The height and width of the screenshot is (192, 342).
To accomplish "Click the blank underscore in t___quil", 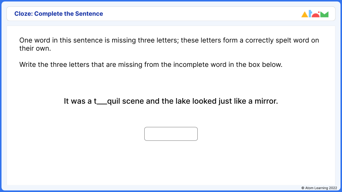I will tap(102, 103).
